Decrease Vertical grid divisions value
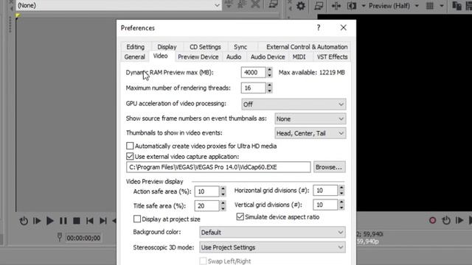Viewport: 472px width, 265px height. pyautogui.click(x=341, y=208)
